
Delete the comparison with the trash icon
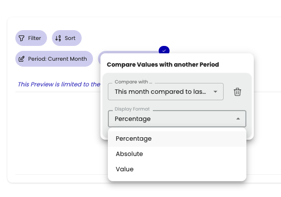(x=237, y=92)
